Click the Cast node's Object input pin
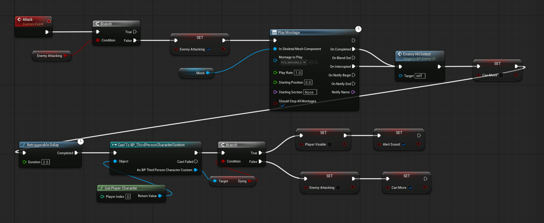This screenshot has height=223, width=544. pyautogui.click(x=115, y=161)
